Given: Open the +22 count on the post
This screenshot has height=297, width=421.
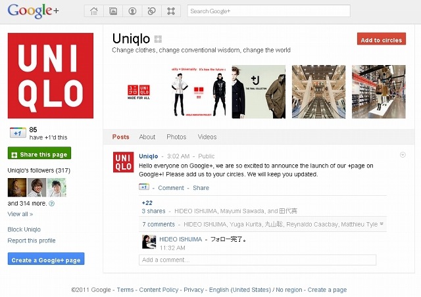Looking at the screenshot, I should pyautogui.click(x=147, y=203).
